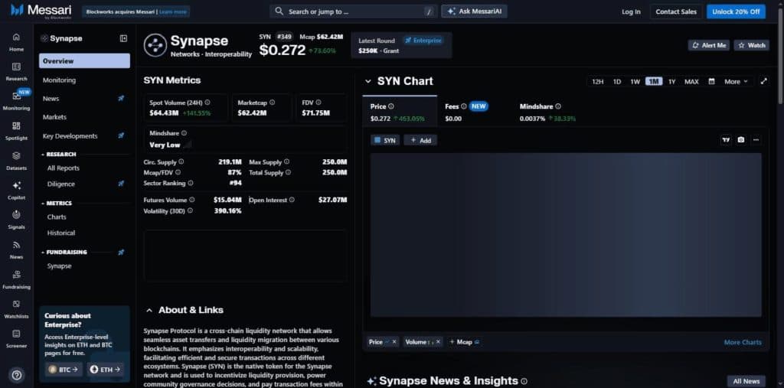Click the Marketcap info icon
The image size is (784, 388).
(272, 103)
